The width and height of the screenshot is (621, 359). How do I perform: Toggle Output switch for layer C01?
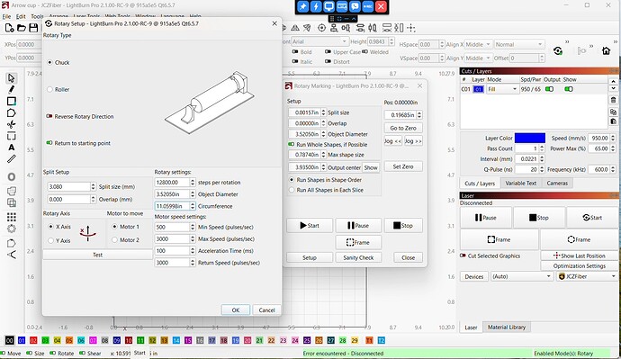coord(549,89)
